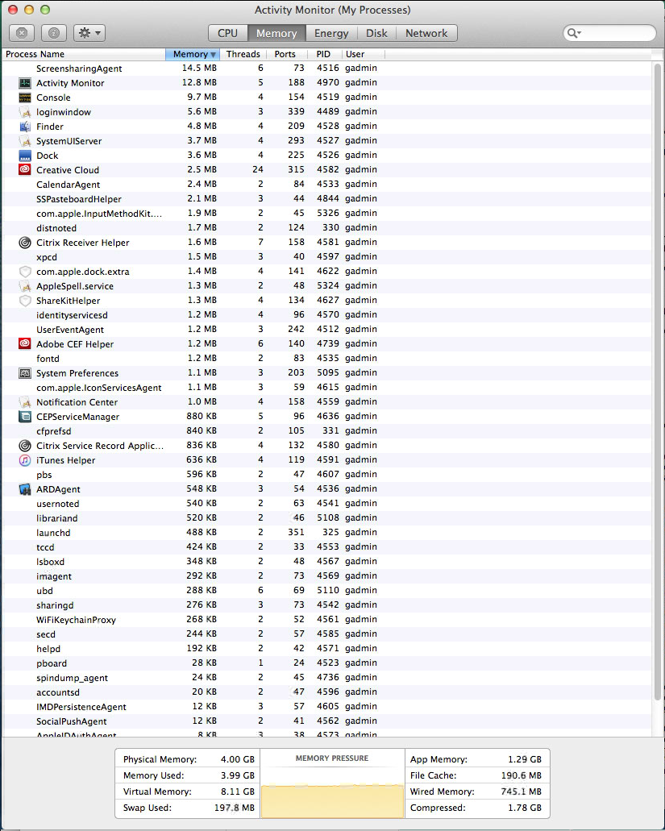Select the usernoted process row

pyautogui.click(x=327, y=504)
